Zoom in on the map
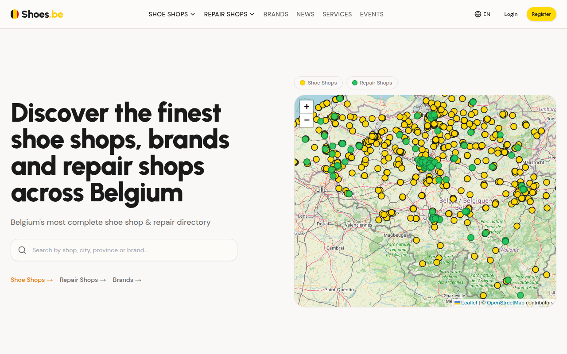567x354 pixels. [307, 107]
